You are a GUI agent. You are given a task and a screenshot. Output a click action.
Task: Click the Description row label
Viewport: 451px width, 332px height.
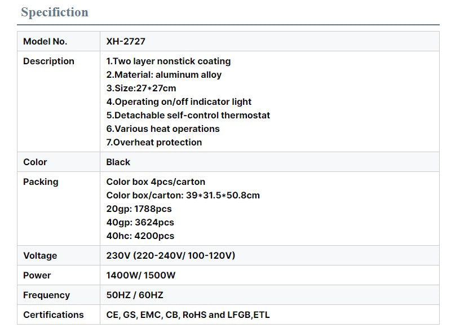(x=48, y=61)
